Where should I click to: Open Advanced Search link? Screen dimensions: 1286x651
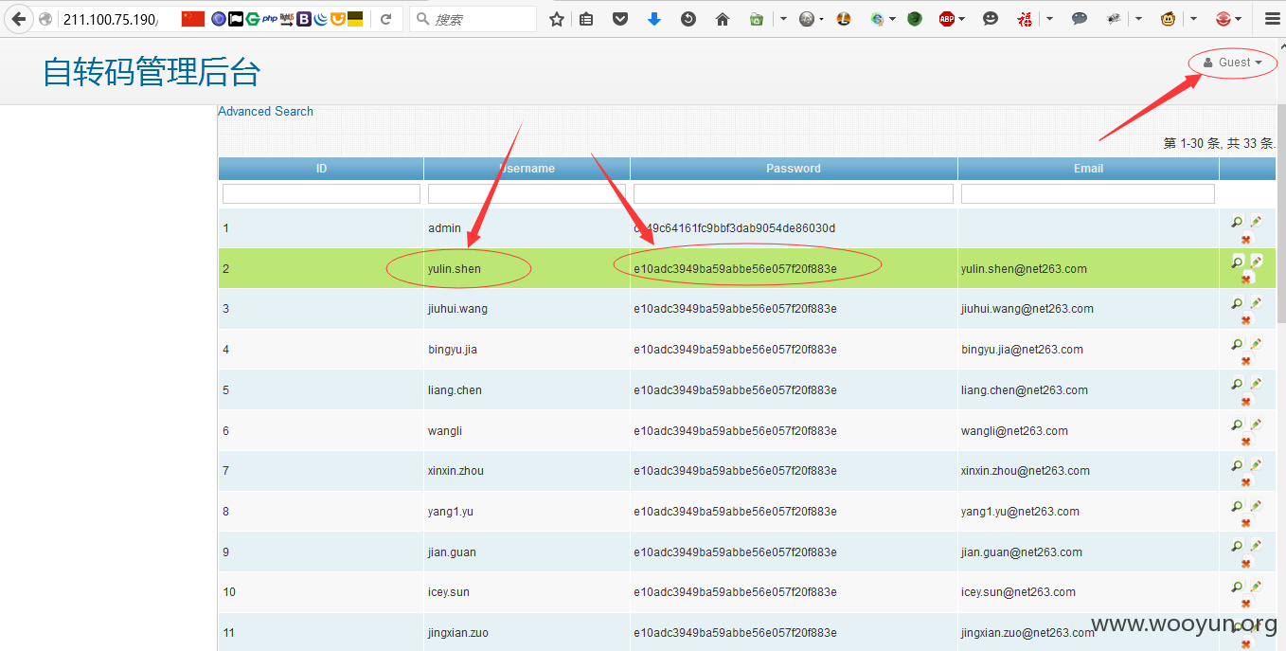click(266, 111)
